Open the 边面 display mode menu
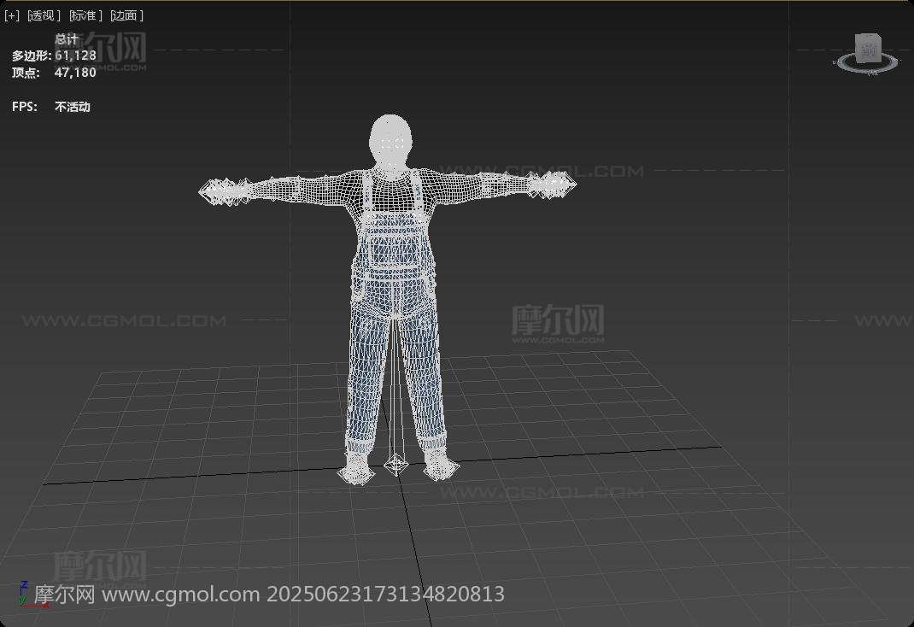 coord(127,15)
